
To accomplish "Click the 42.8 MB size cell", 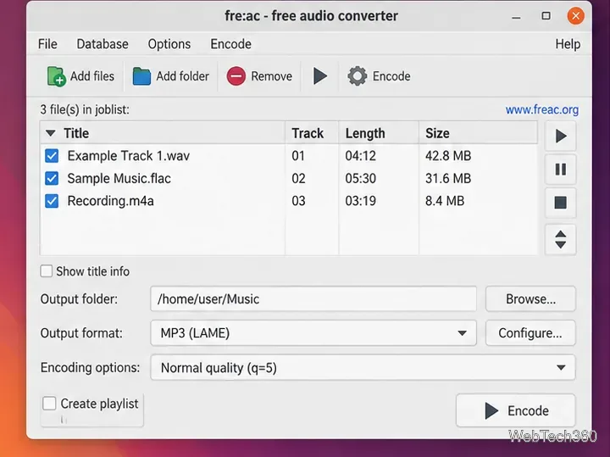I will 448,156.
